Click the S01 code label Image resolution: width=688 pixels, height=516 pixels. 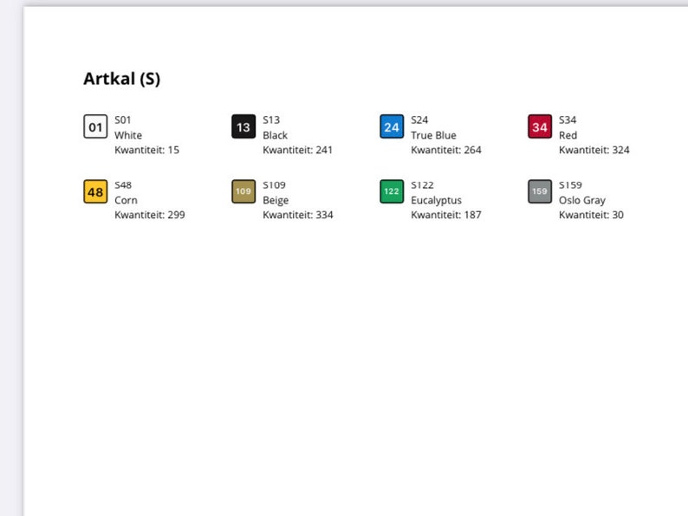tap(123, 119)
